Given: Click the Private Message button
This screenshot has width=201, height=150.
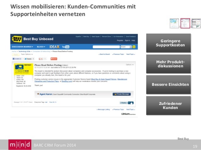Looking at the screenshot, I should pyautogui.click(x=122, y=94).
